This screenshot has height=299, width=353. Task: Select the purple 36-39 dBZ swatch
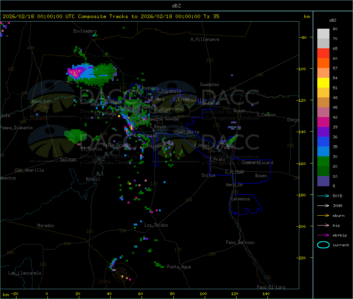(323, 132)
